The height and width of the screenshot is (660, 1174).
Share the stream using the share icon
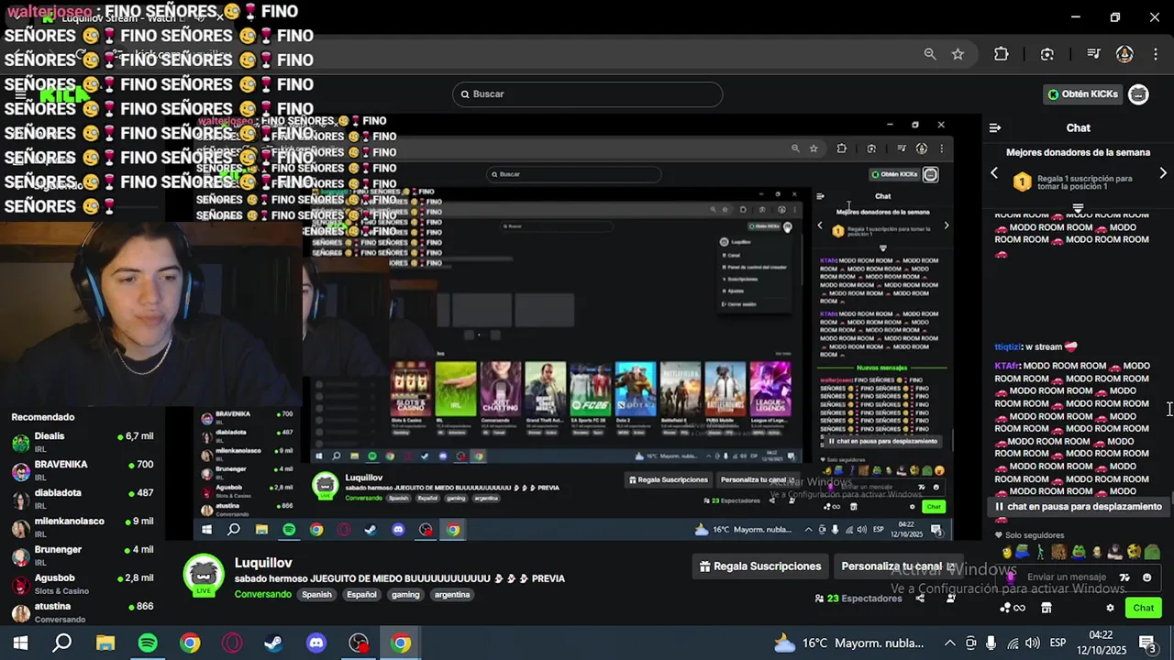pyautogui.click(x=920, y=599)
